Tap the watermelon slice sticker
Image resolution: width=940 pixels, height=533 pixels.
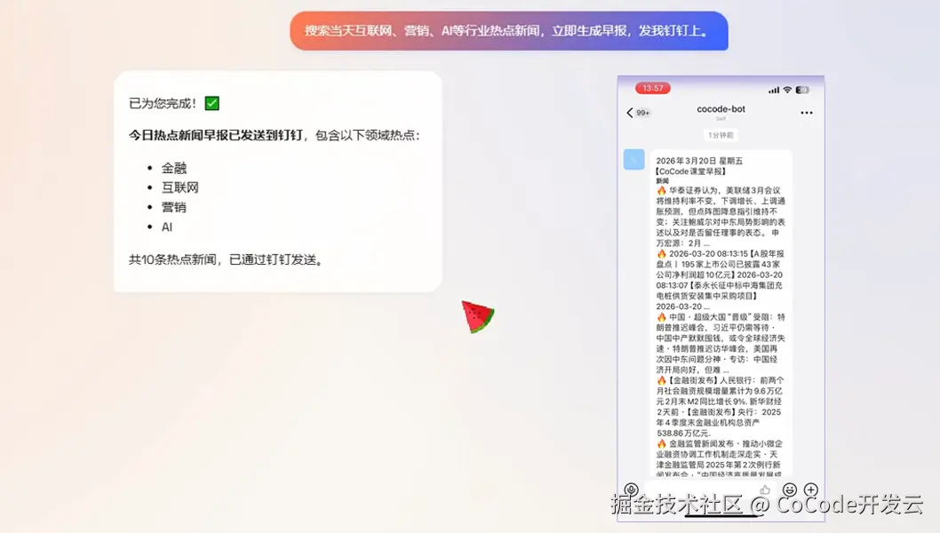click(475, 317)
